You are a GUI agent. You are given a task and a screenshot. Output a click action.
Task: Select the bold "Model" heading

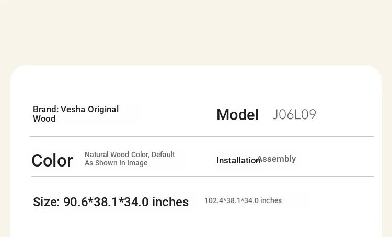(x=237, y=115)
